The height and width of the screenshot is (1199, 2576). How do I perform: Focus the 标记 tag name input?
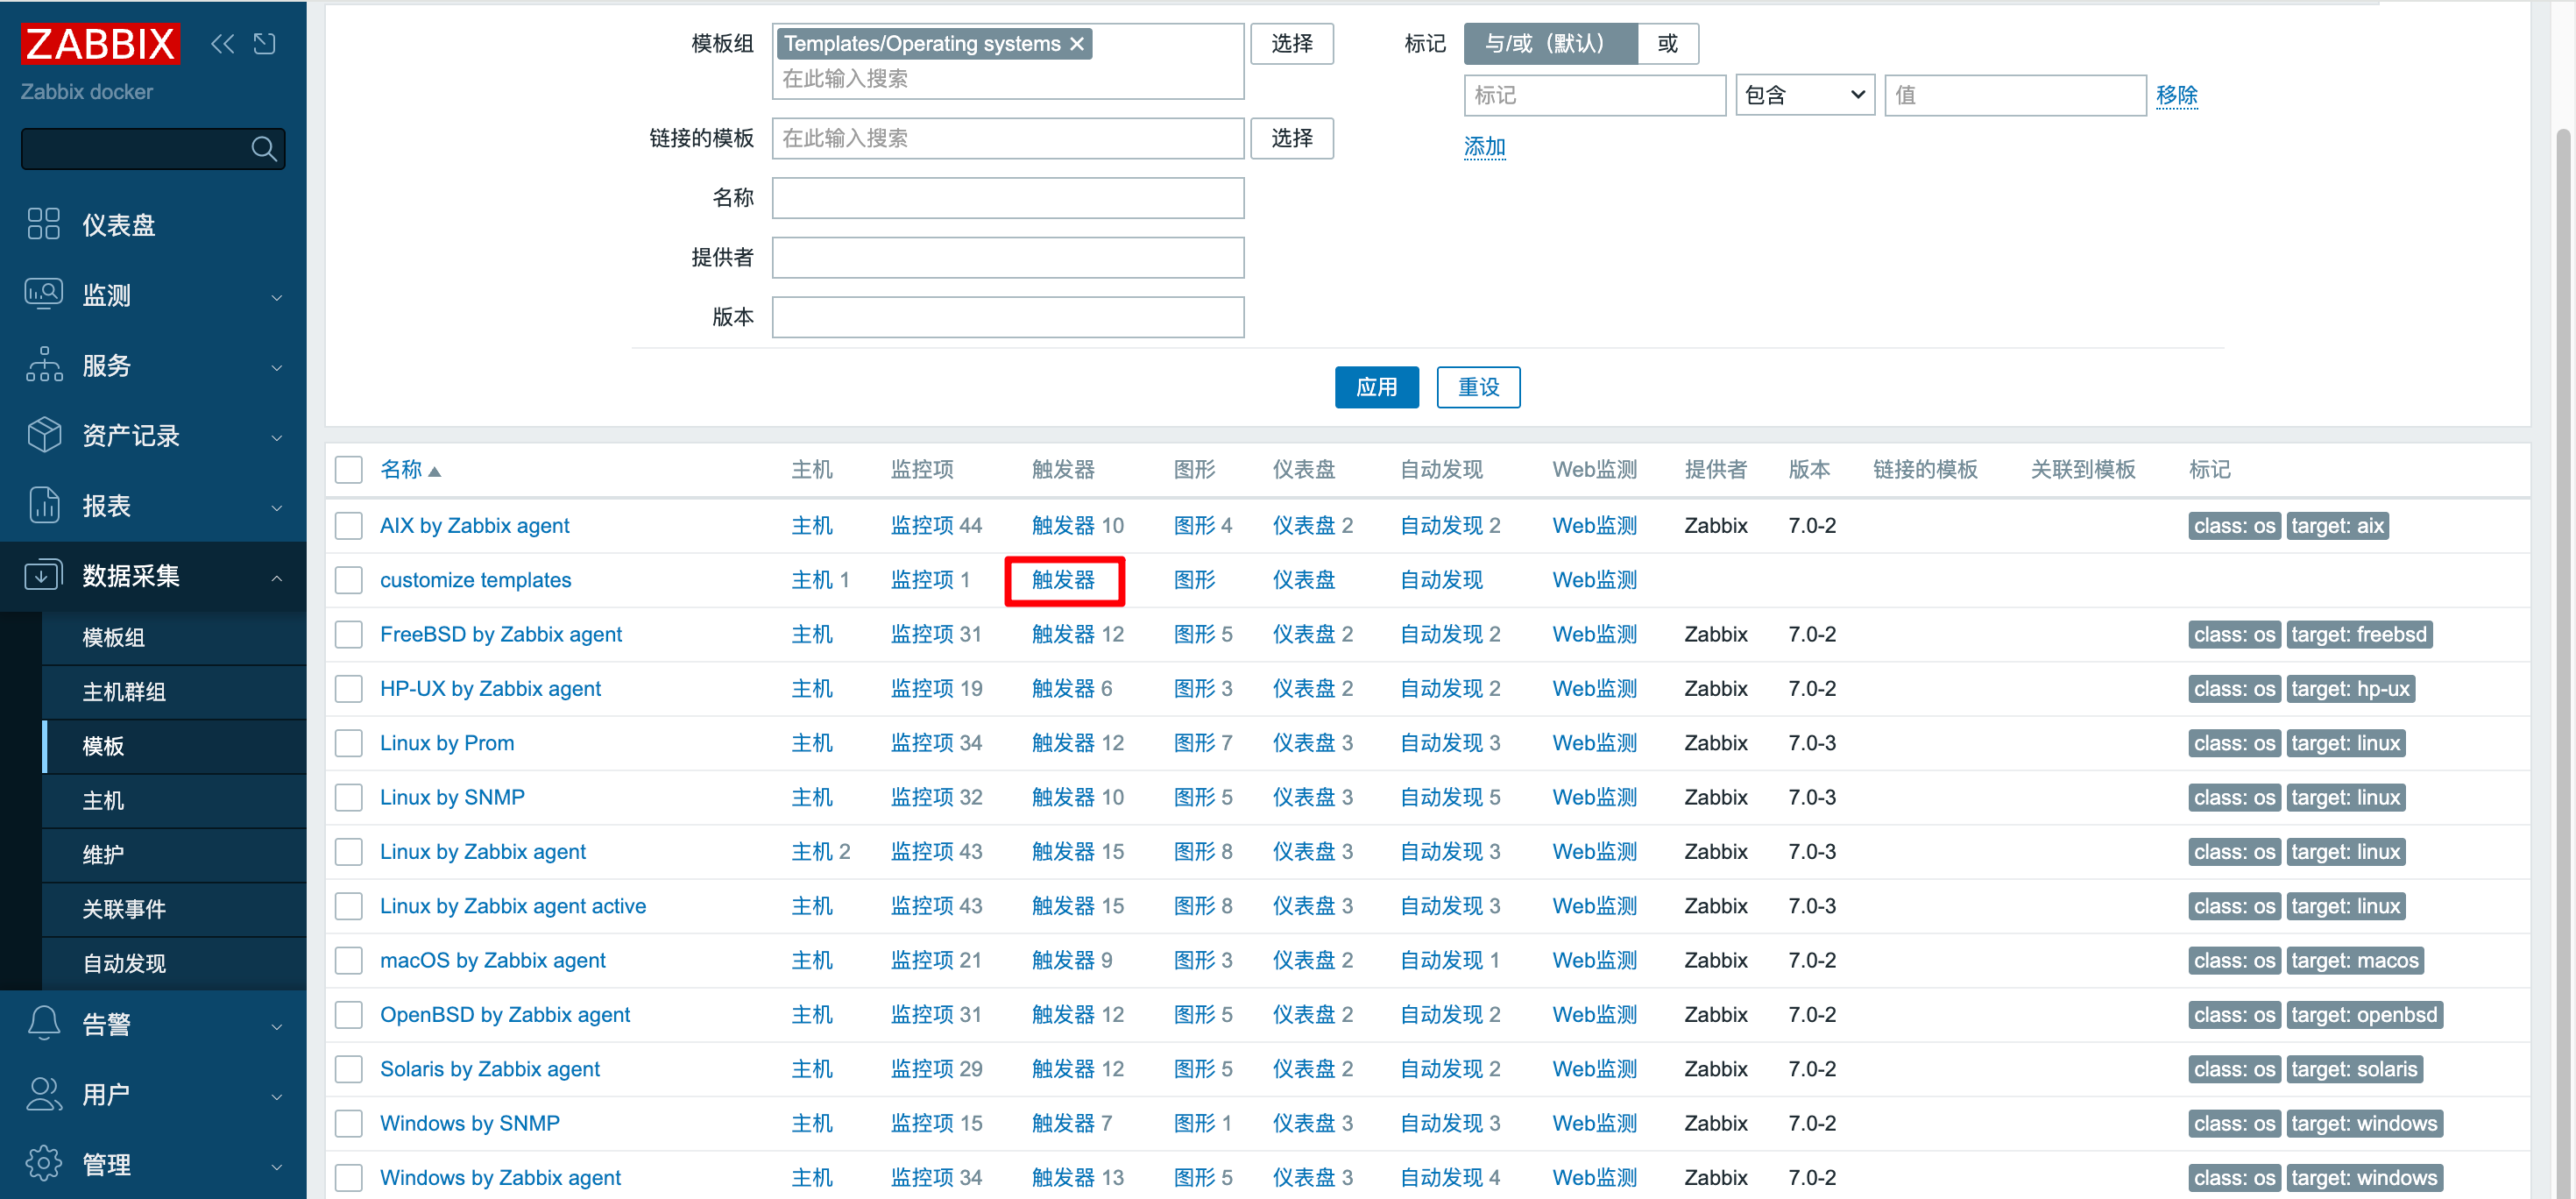point(1595,95)
